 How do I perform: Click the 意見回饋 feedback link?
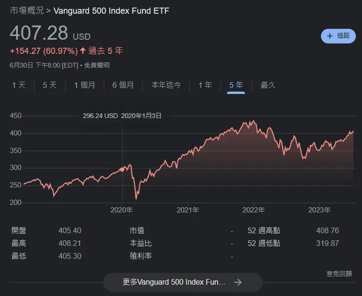click(339, 273)
